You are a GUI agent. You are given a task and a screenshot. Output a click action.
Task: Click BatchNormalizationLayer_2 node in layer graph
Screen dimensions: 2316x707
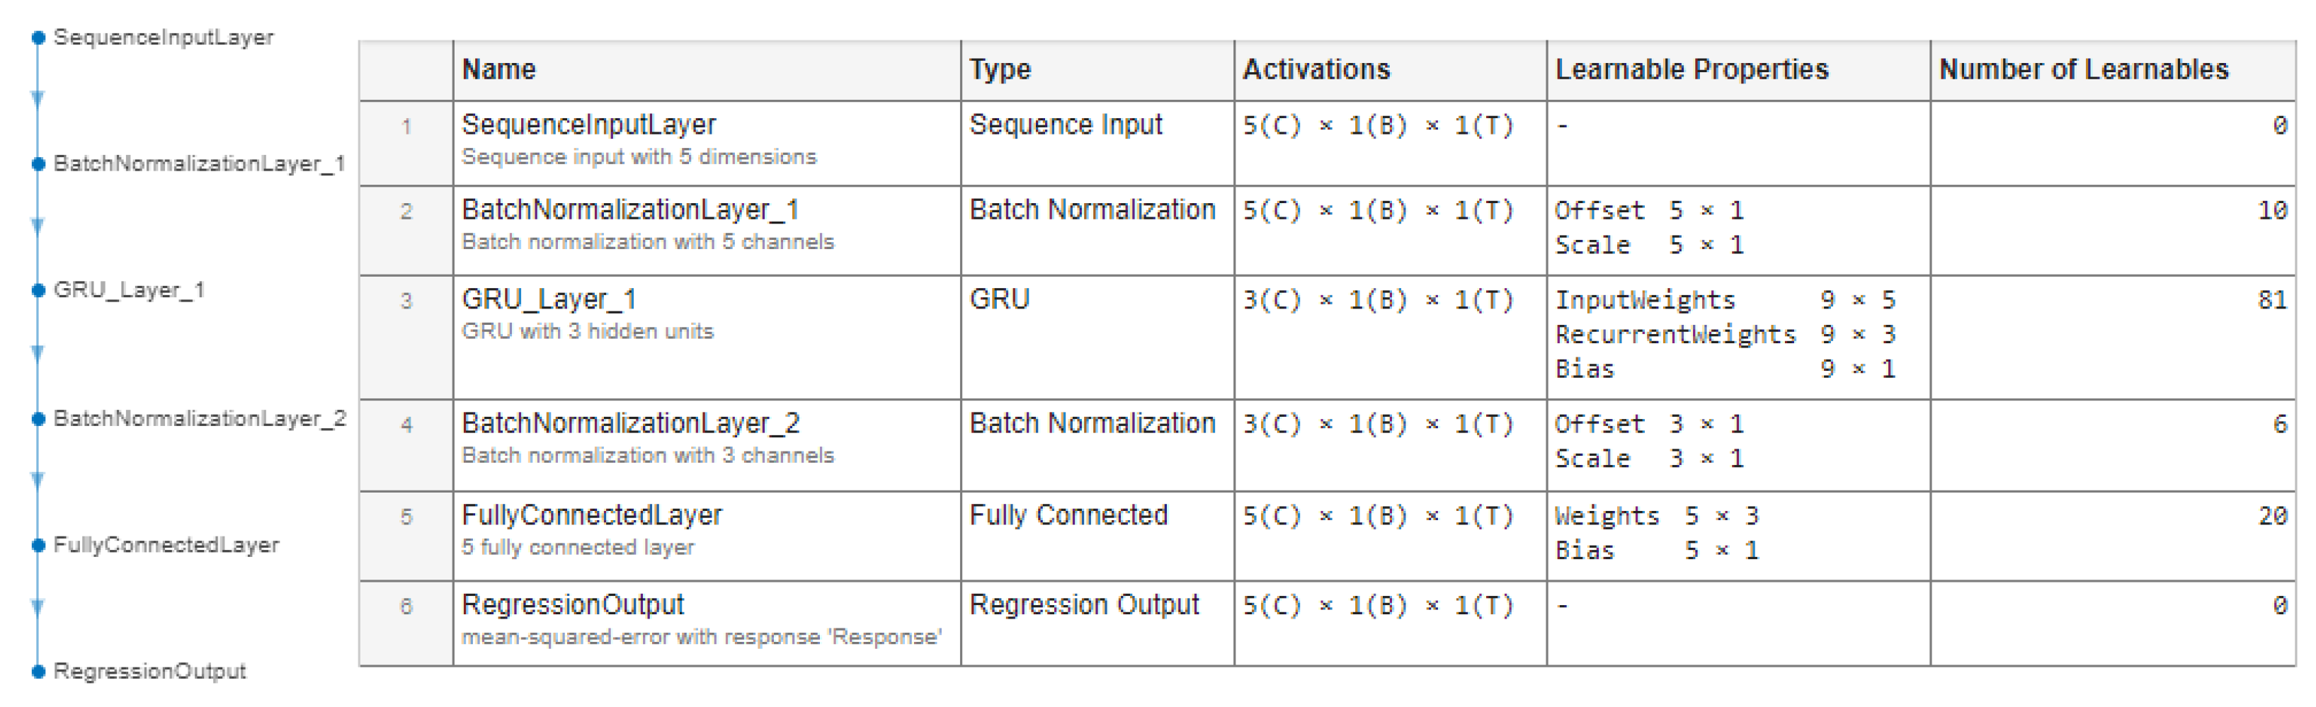[x=38, y=419]
